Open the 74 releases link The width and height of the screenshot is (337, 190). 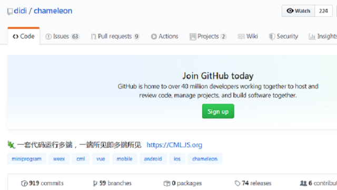point(253,183)
